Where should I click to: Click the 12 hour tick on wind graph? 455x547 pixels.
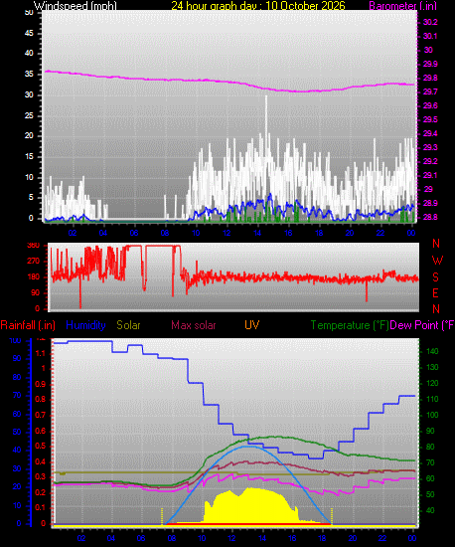click(x=227, y=233)
